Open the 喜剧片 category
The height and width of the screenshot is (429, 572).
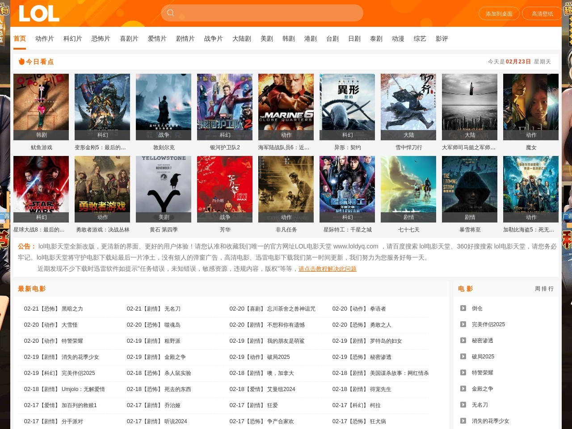(x=129, y=38)
